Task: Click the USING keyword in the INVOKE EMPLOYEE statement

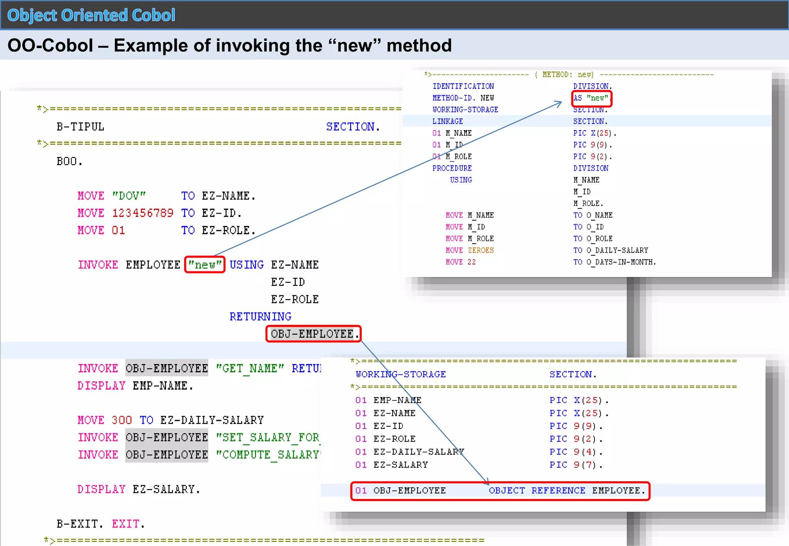Action: 247,265
